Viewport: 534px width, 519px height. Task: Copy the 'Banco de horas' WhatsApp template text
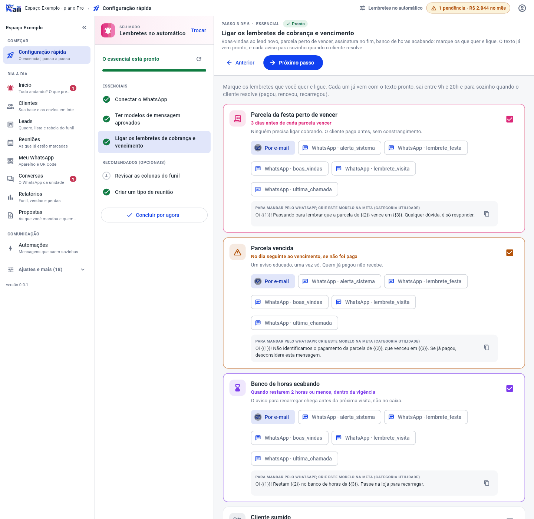(487, 483)
